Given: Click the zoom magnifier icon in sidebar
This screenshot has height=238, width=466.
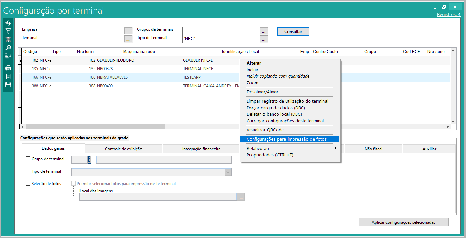Looking at the screenshot, I should 8,48.
